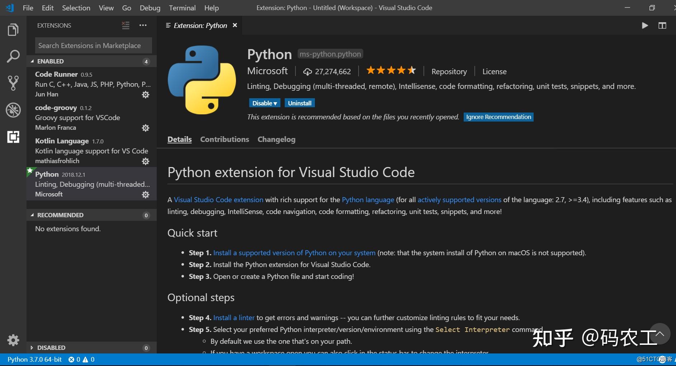This screenshot has width=676, height=366.
Task: Select the Extensions view icon
Action: (13, 137)
